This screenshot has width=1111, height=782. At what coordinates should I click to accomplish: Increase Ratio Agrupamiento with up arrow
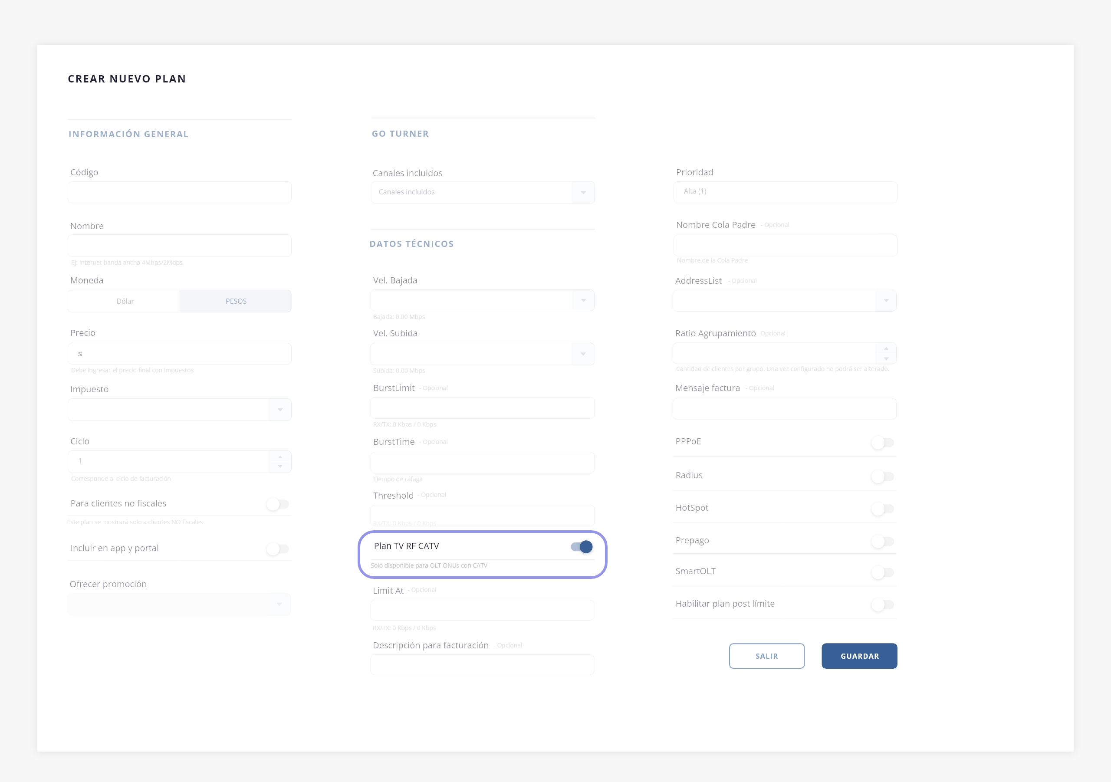886,349
